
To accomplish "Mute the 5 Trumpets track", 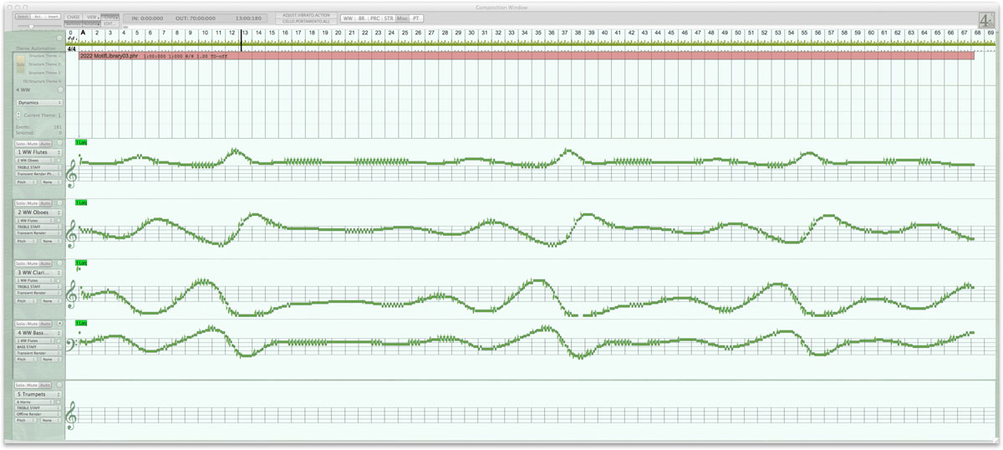I will click(33, 385).
